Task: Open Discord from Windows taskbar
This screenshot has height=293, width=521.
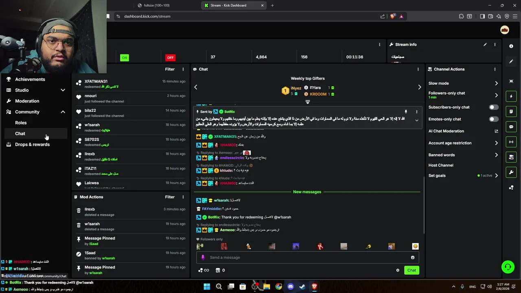Action: coord(290,286)
